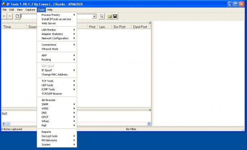Sort by the Len. column header
Image resolution: width=247 pixels, height=150 pixels.
[104, 27]
